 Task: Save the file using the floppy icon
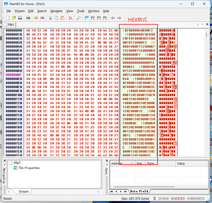tap(20, 18)
